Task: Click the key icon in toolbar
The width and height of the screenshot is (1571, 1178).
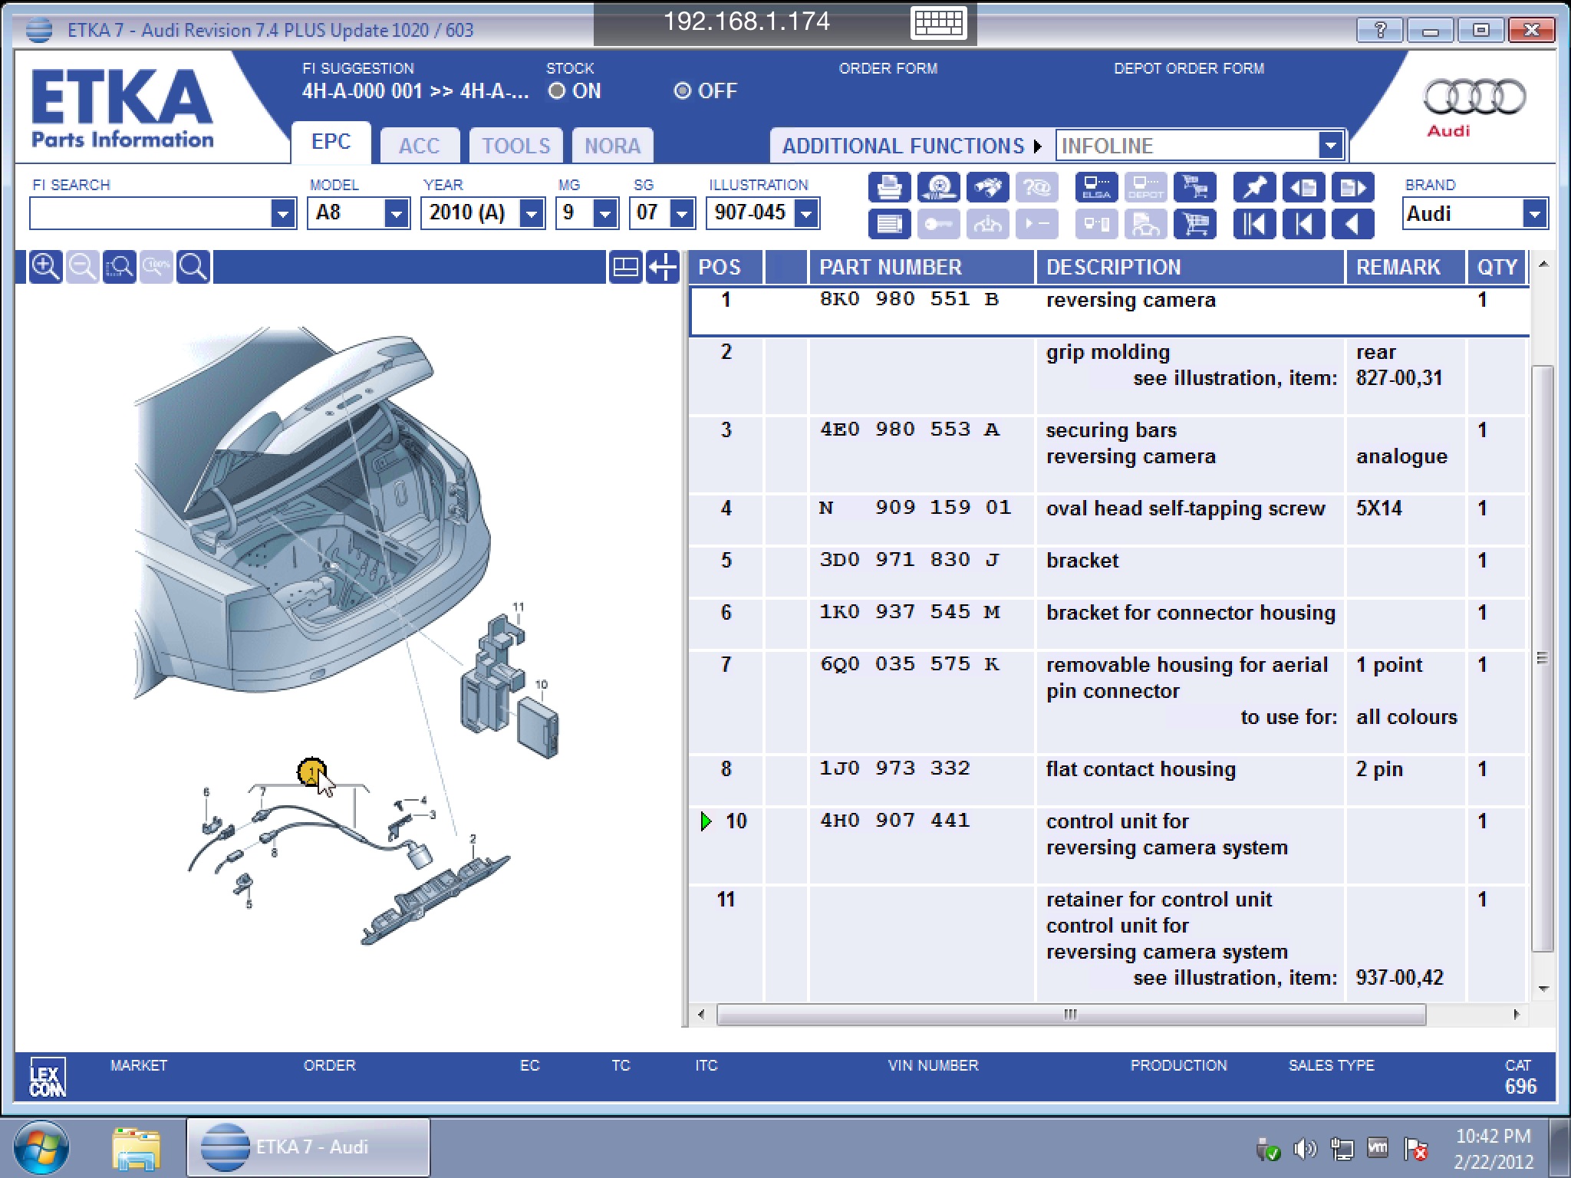Action: coord(938,225)
